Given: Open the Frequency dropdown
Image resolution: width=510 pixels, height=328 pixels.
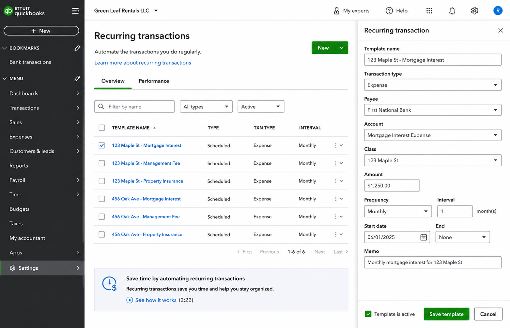Looking at the screenshot, I should (x=398, y=211).
